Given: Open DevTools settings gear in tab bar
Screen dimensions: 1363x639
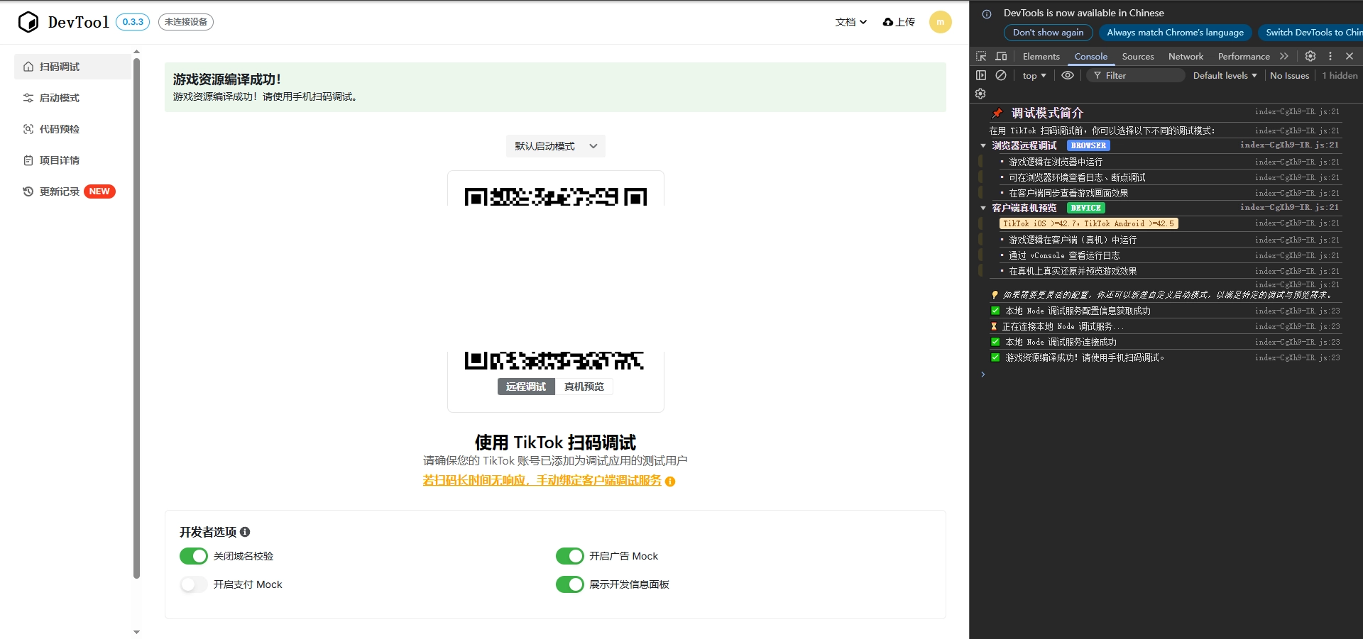Looking at the screenshot, I should pyautogui.click(x=1310, y=56).
